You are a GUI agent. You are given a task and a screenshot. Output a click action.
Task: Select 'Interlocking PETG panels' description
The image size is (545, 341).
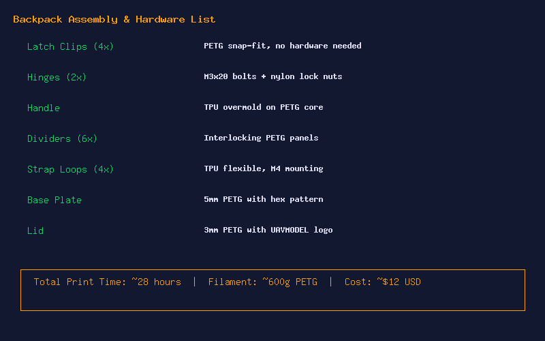(x=261, y=138)
